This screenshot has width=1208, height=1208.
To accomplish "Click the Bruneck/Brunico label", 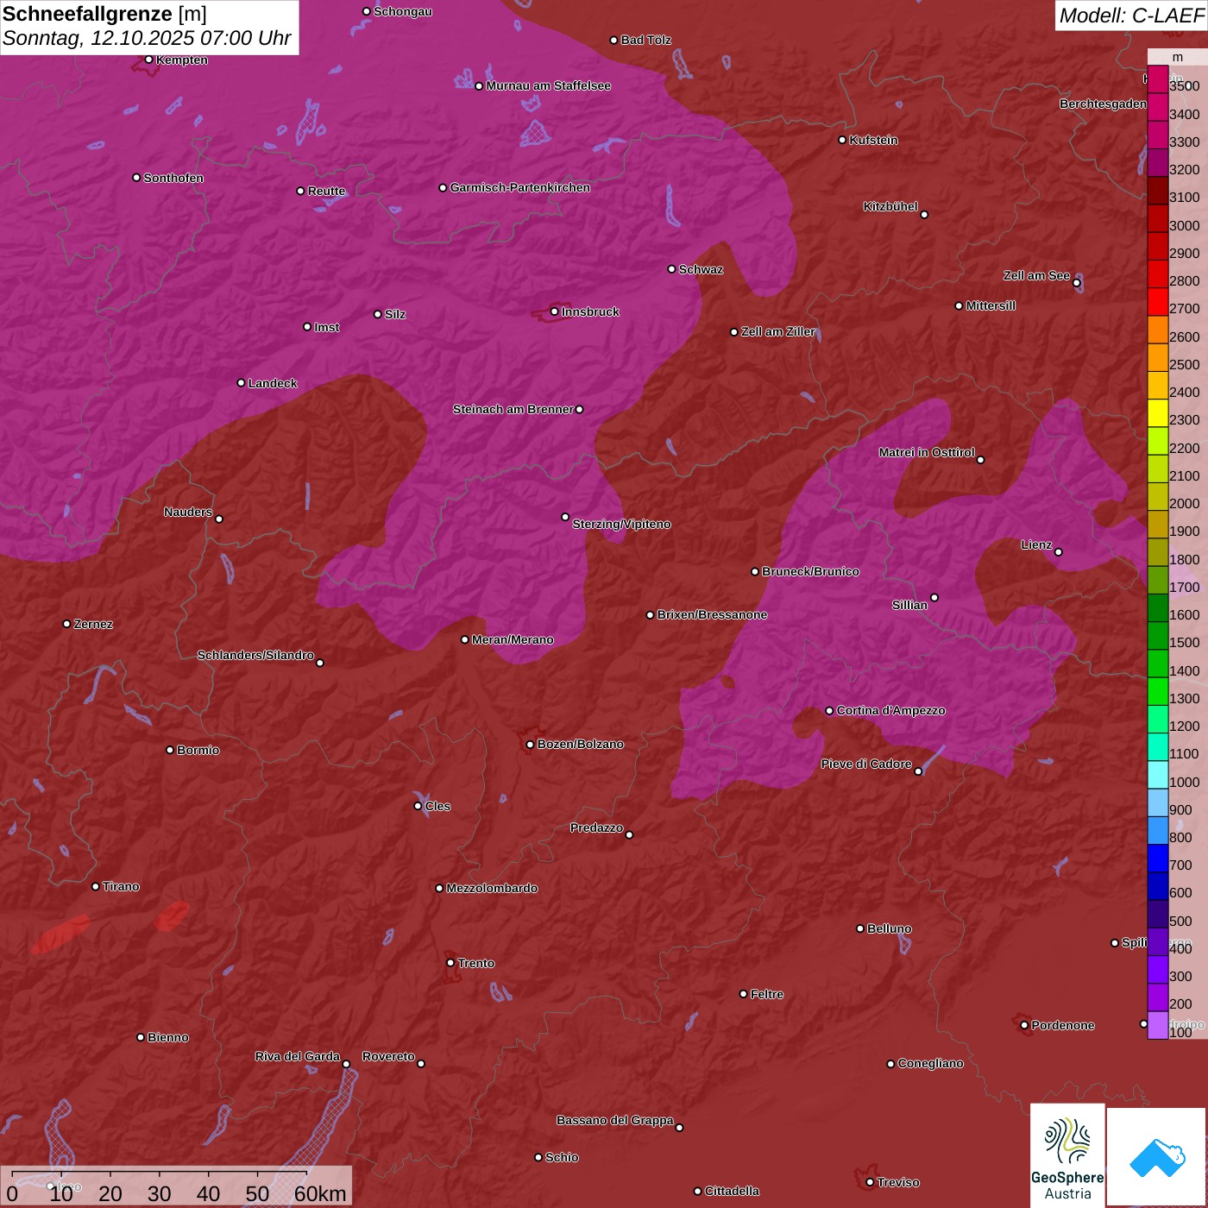I will 810,572.
